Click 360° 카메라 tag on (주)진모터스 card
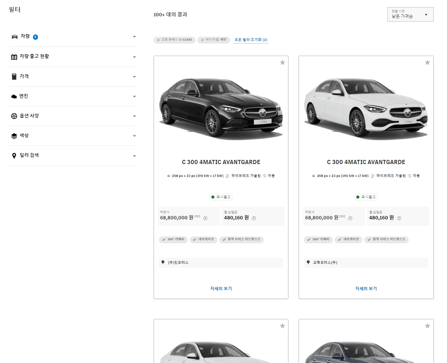The height and width of the screenshot is (363, 447). pyautogui.click(x=173, y=239)
